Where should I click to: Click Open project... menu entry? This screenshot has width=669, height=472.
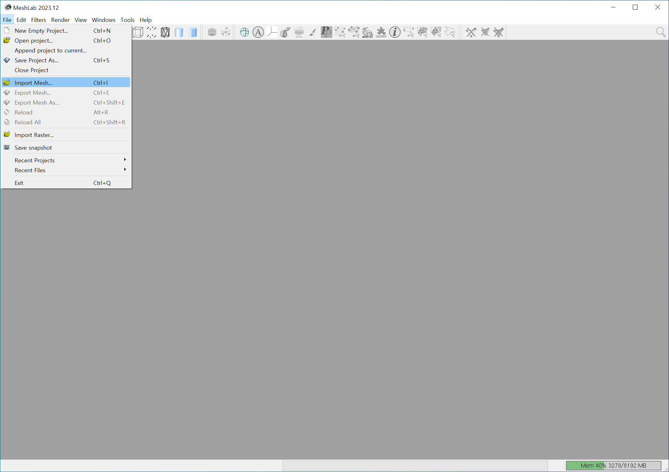(34, 40)
